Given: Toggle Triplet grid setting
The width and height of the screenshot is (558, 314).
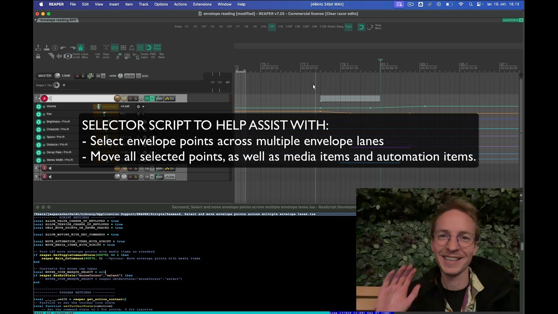Looking at the screenshot, I should (x=348, y=26).
